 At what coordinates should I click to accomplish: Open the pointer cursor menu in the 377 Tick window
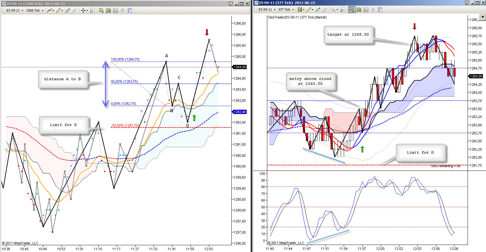tap(335, 10)
